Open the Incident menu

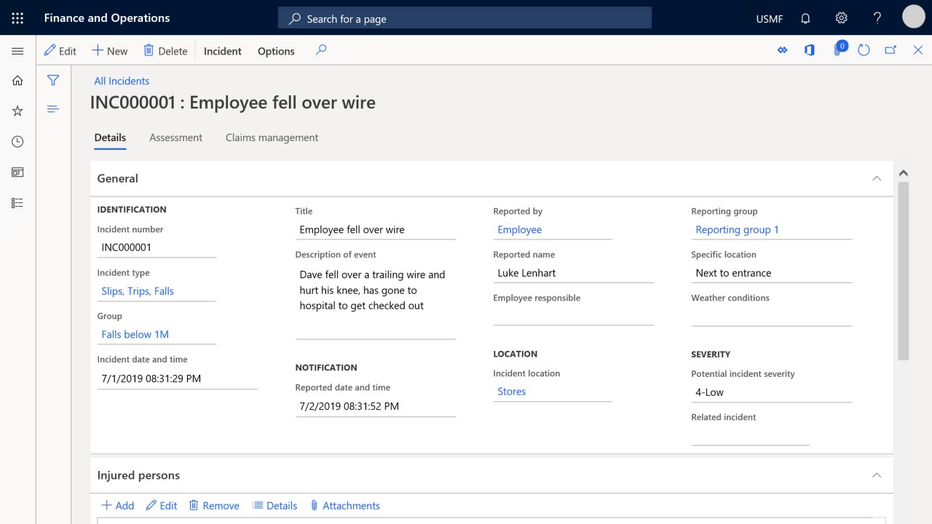coord(223,51)
